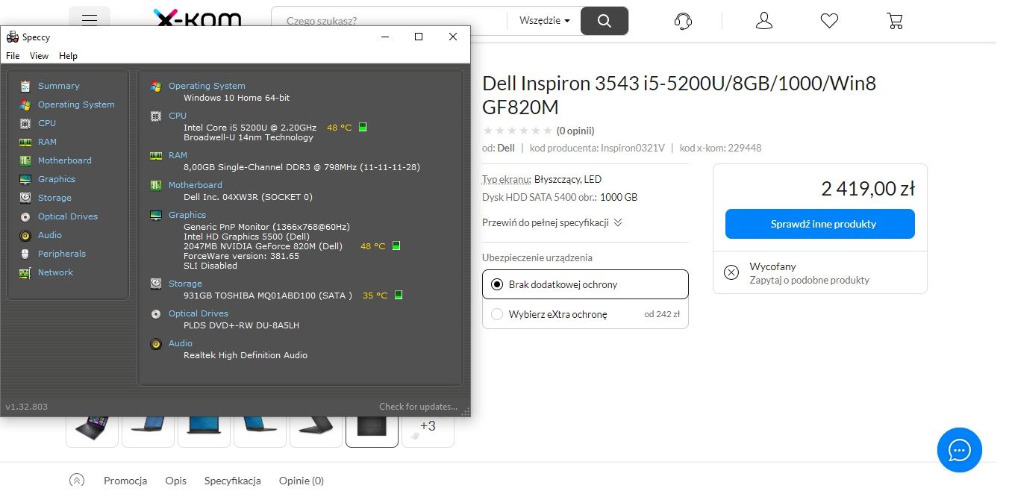Click the RAM module icon in sidebar
Screen dimensions: 1009x497
click(25, 142)
